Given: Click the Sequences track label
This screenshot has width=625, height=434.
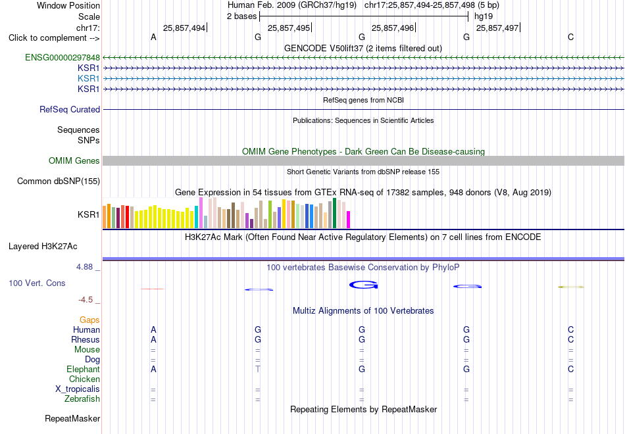Looking at the screenshot, I should click(78, 130).
